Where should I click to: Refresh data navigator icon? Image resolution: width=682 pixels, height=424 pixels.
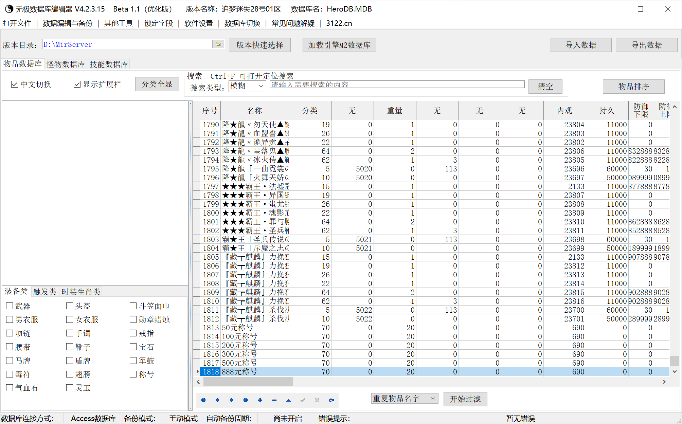[x=331, y=400]
